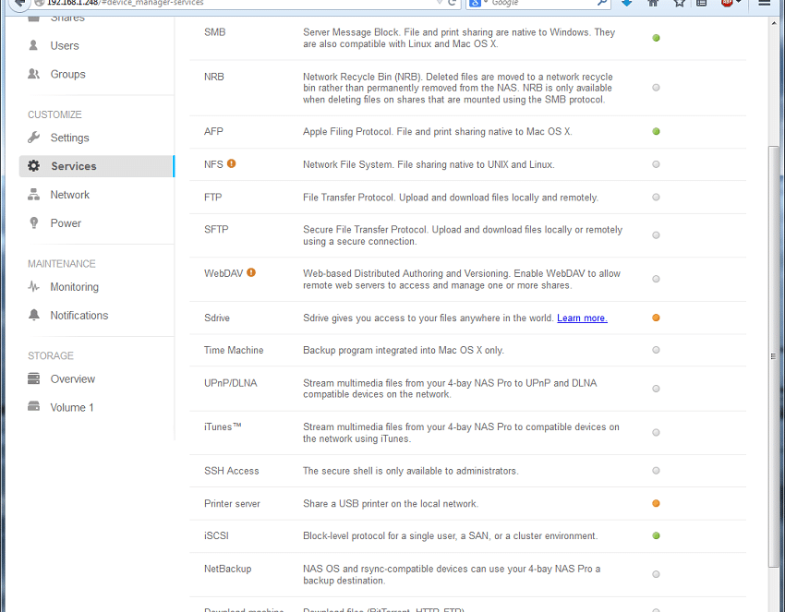Click the Overview storage drive icon
Viewport: 785px width, 612px height.
33,378
